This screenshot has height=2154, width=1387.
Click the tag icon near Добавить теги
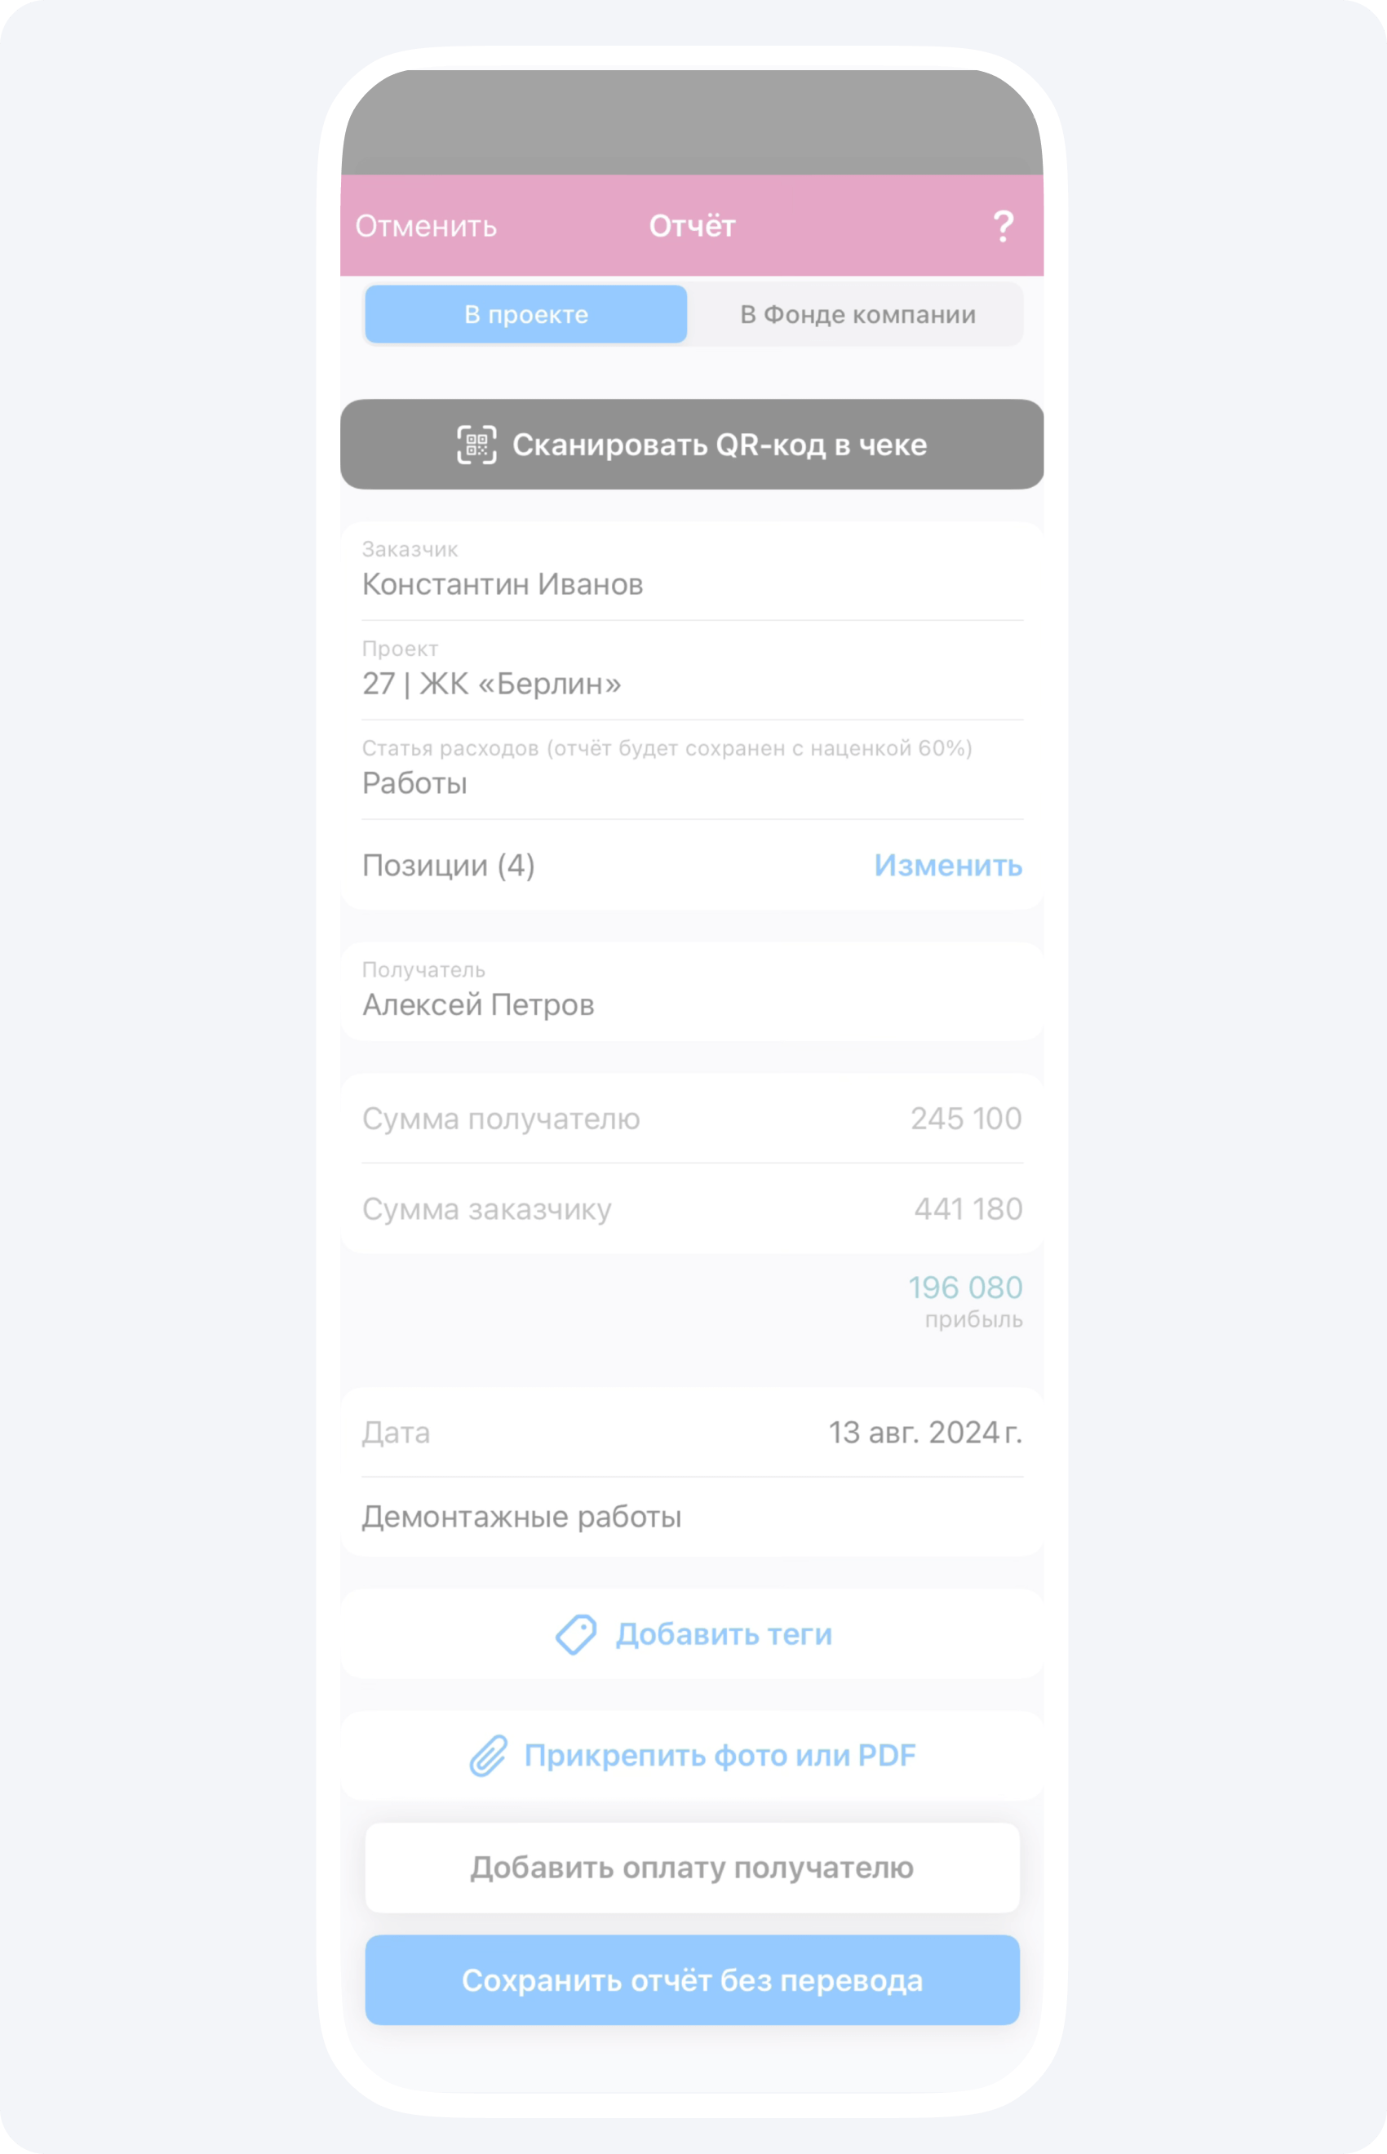point(575,1634)
